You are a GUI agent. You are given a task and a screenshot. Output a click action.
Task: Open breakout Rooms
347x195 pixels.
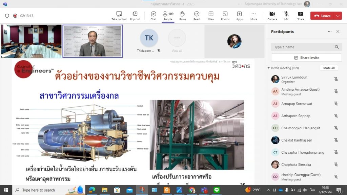(x=225, y=16)
